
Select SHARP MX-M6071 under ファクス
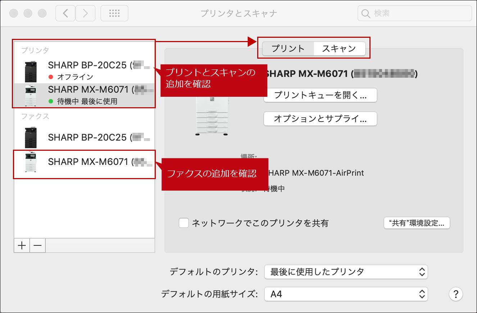tap(85, 162)
